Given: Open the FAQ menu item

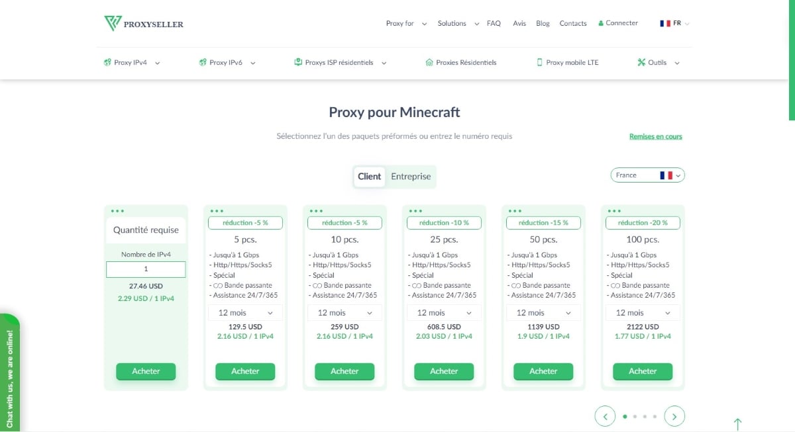Looking at the screenshot, I should (494, 23).
